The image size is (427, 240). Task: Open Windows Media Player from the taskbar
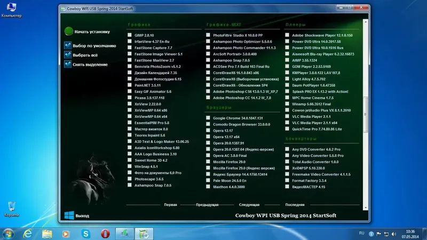click(66, 234)
